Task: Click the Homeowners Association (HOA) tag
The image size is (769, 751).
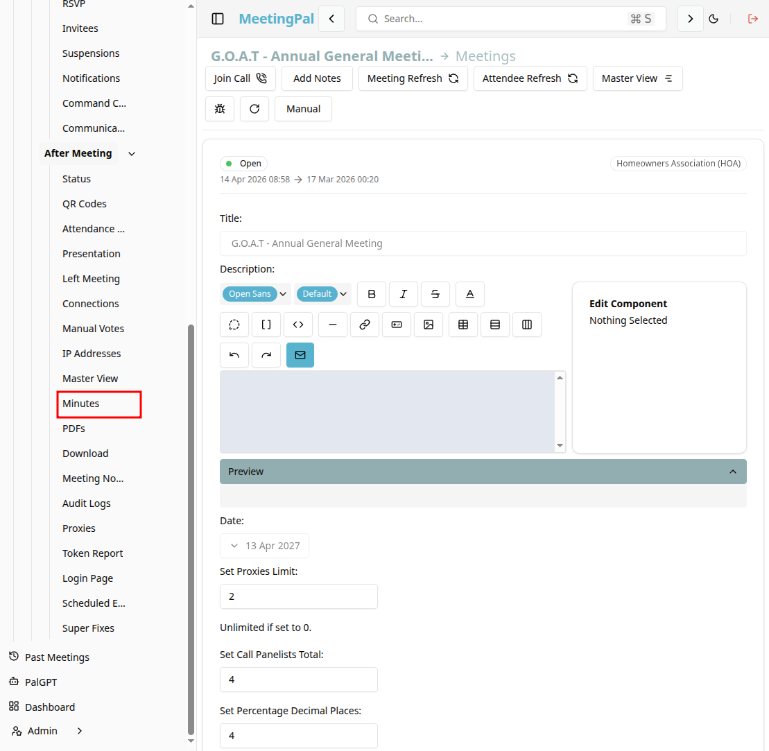Action: (678, 164)
